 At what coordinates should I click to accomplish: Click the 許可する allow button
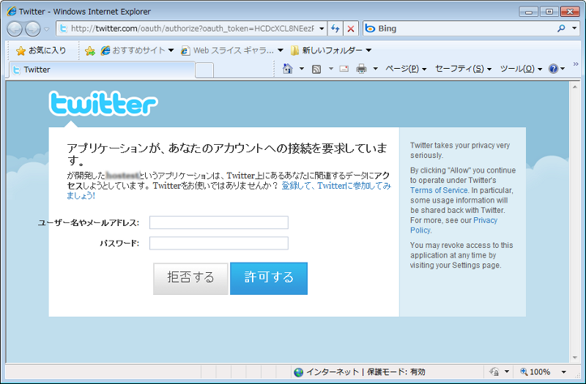(269, 279)
